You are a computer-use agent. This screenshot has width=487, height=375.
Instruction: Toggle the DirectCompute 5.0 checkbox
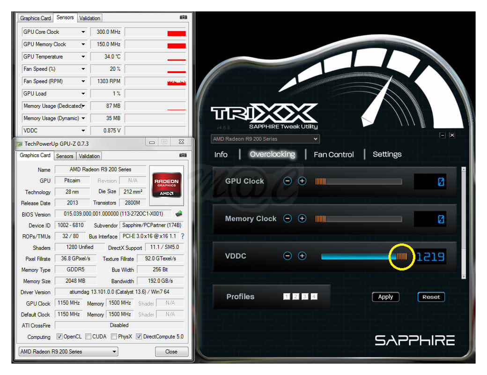139,337
